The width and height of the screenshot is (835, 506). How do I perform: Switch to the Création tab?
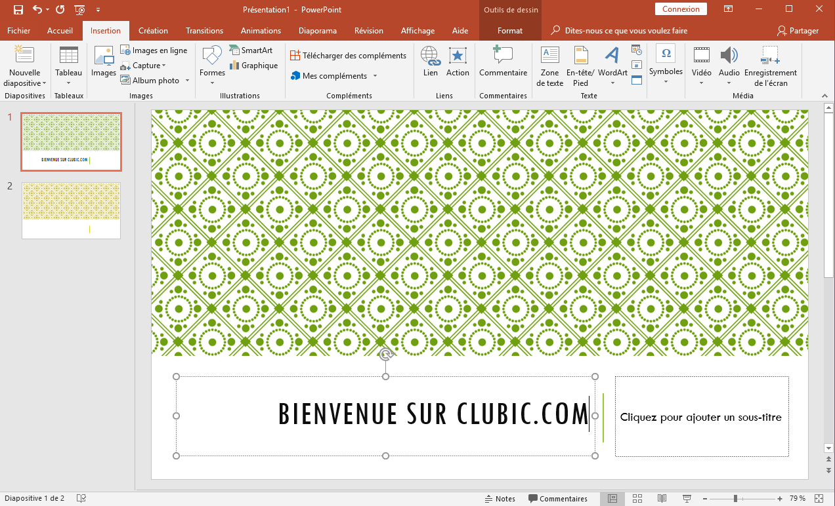coord(153,31)
